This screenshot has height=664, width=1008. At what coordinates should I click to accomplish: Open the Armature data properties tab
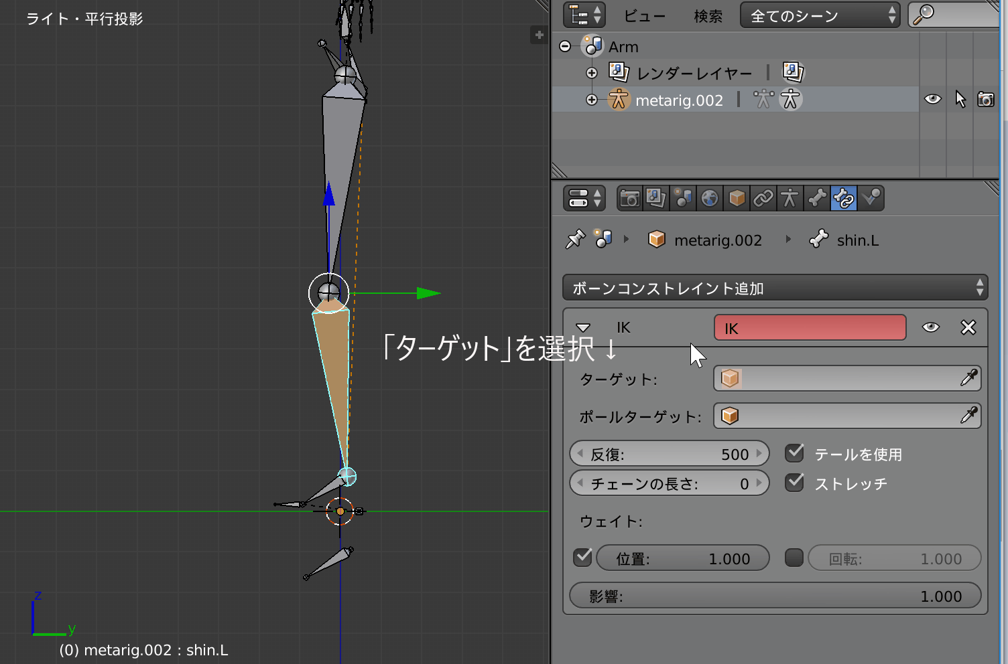790,199
